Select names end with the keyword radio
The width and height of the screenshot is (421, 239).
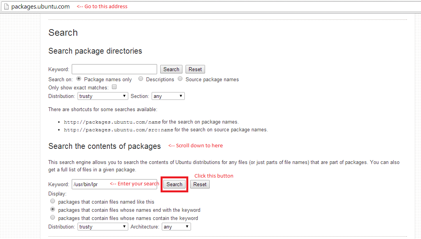coord(53,209)
